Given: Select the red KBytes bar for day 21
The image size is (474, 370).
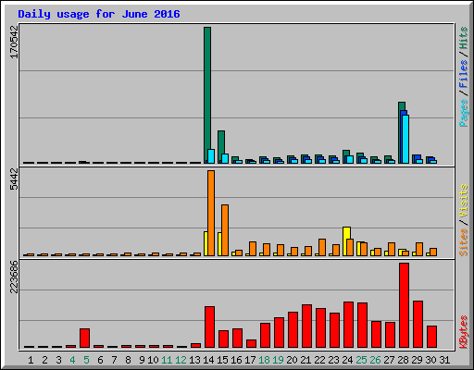Looking at the screenshot, I should (x=306, y=326).
